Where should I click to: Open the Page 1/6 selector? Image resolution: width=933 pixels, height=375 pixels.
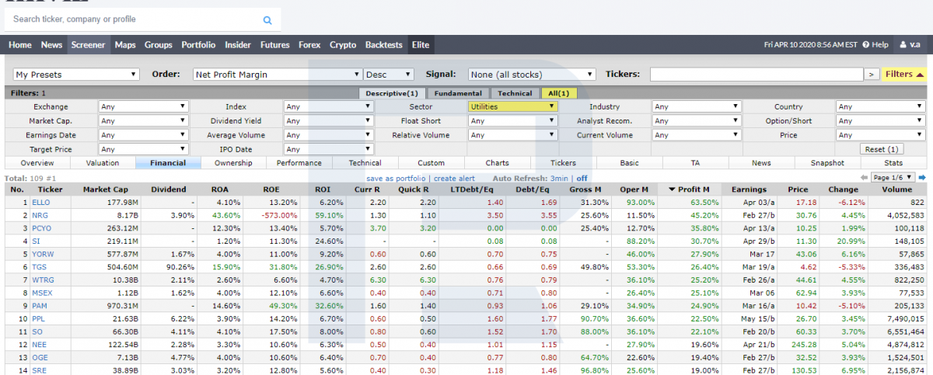click(893, 178)
